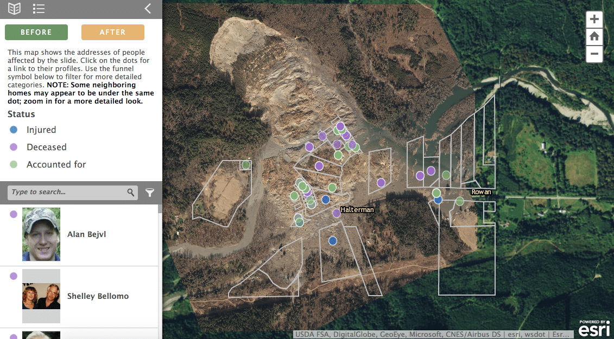Show the AFTER imagery

[x=113, y=32]
